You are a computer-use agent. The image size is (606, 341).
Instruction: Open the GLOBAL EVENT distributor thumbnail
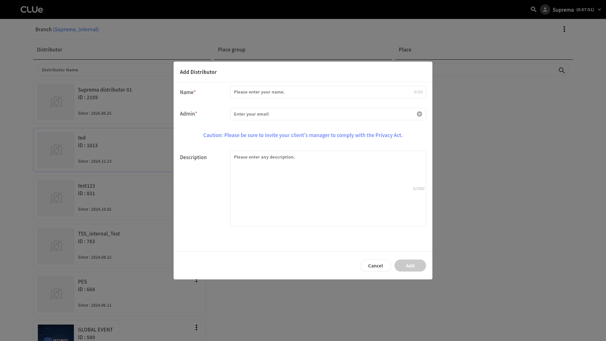pos(56,333)
